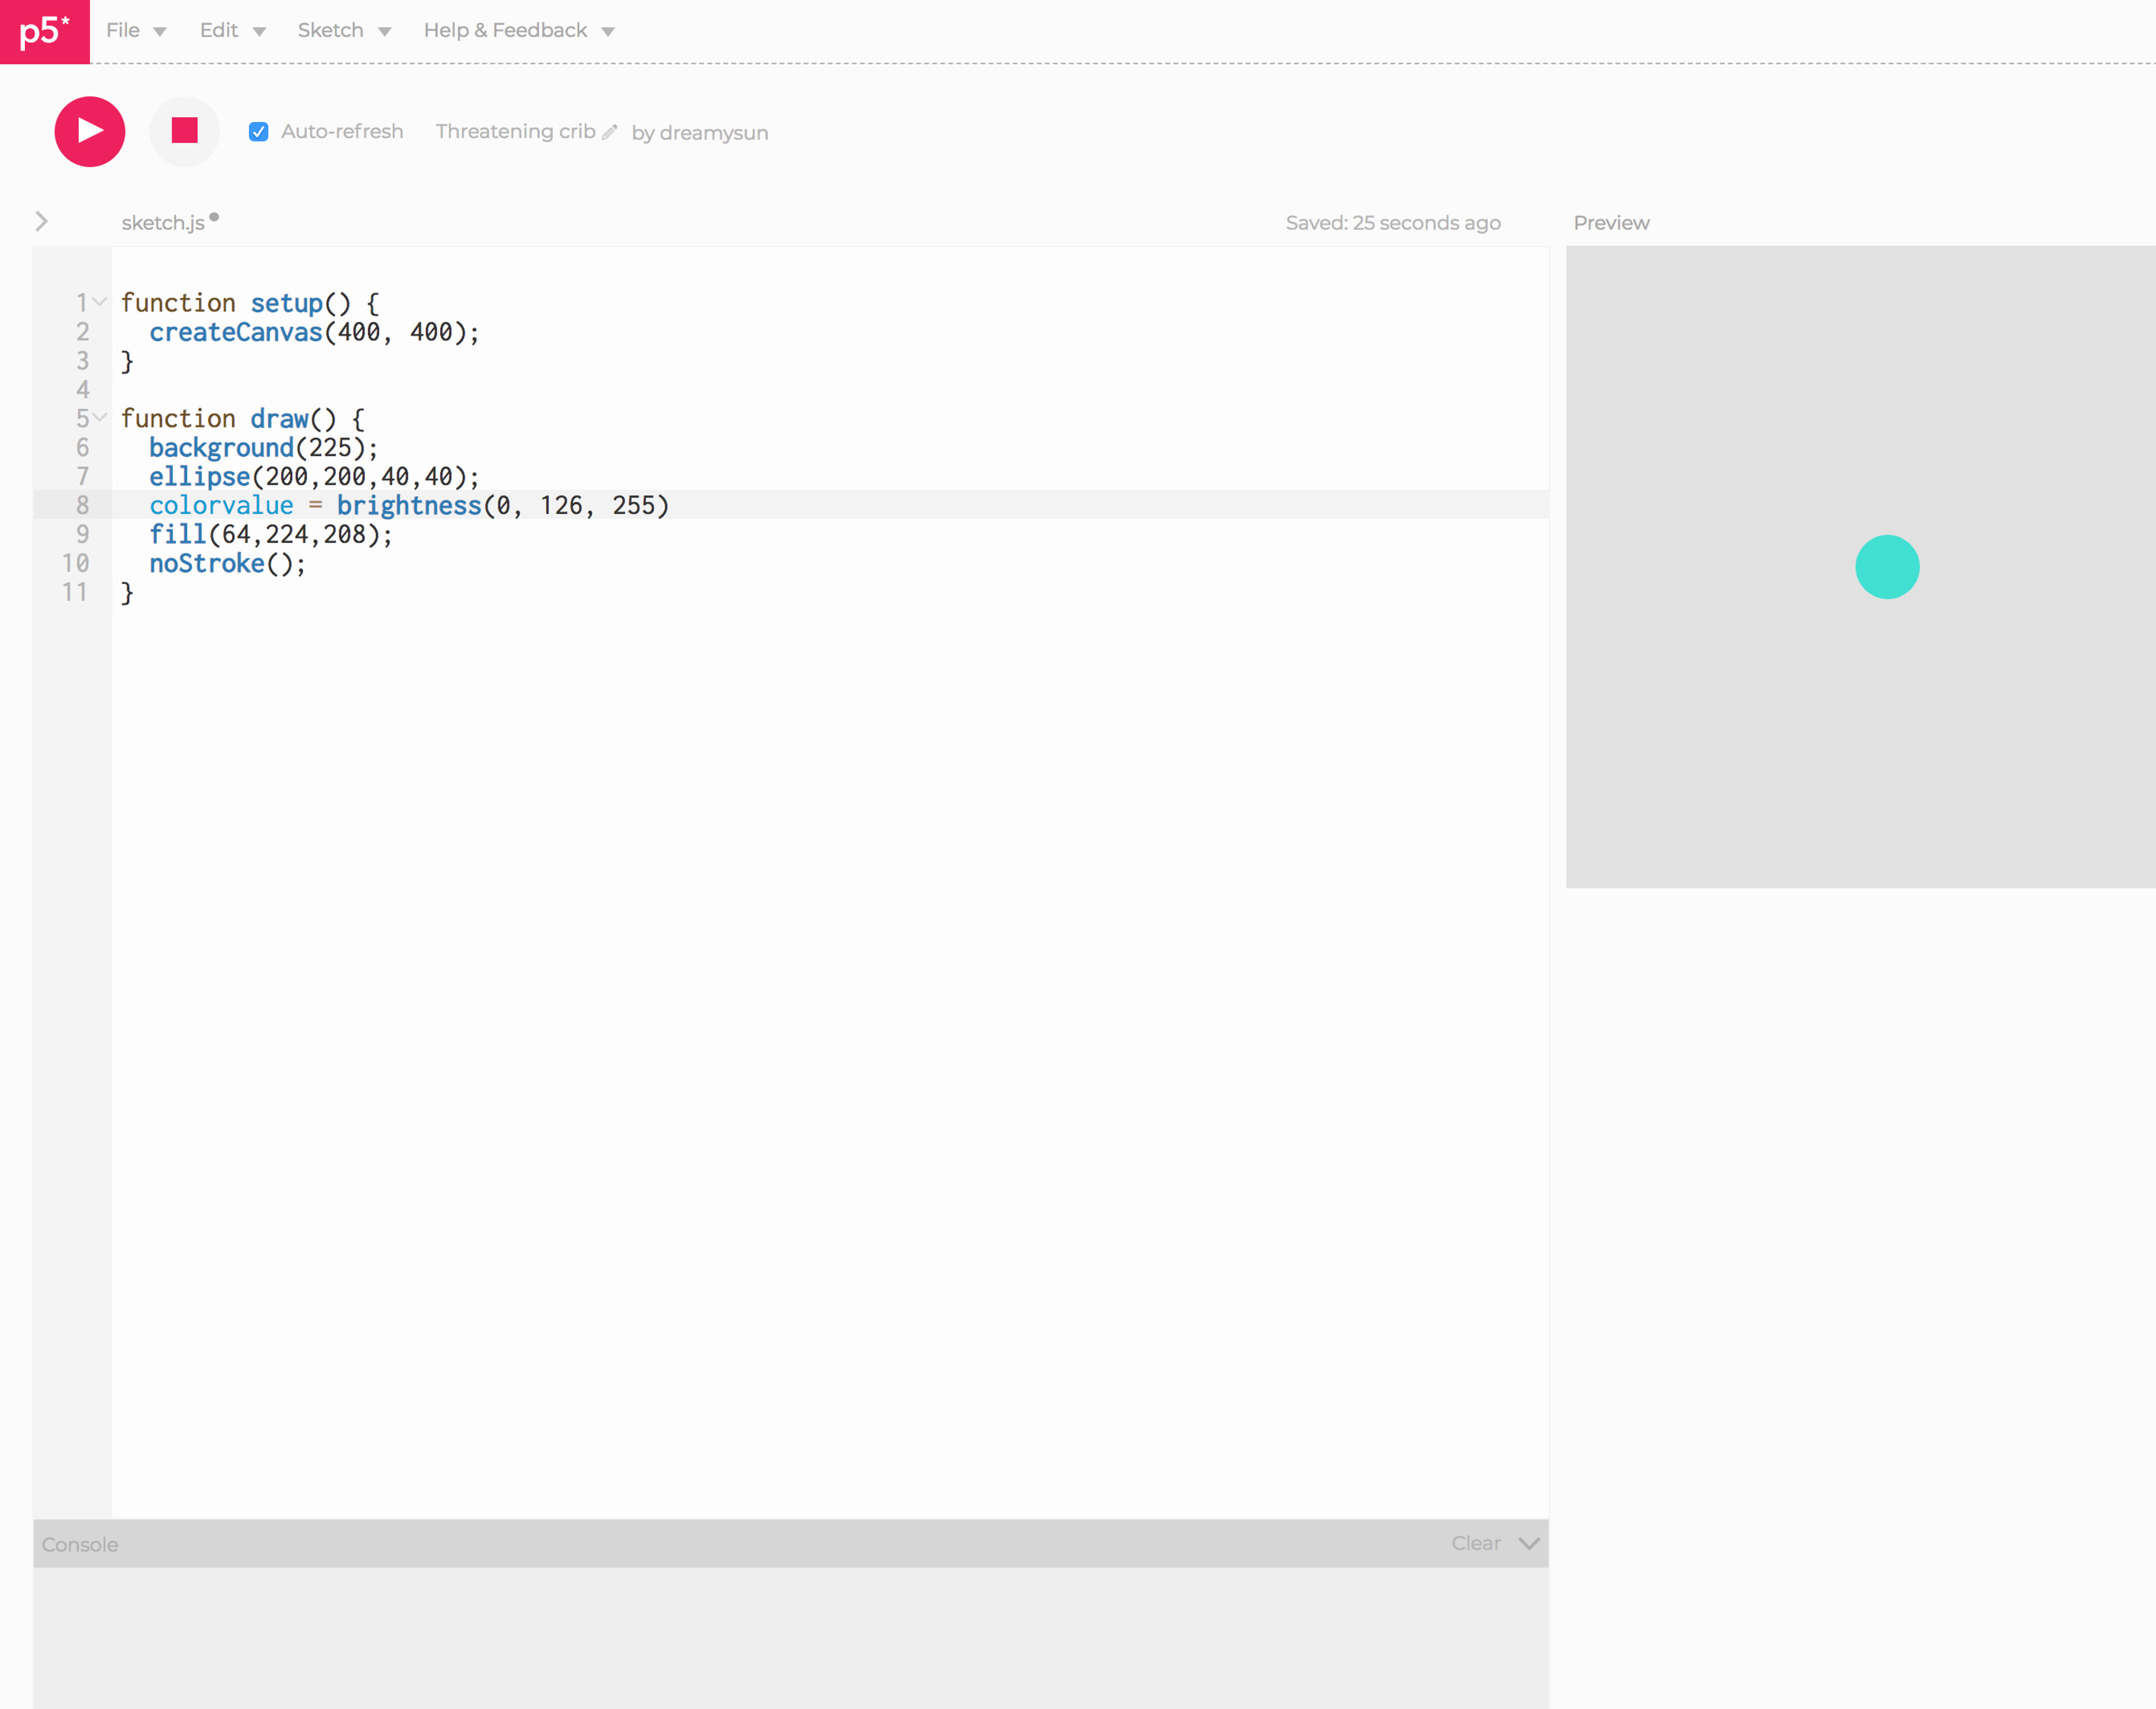Open the Edit menu
This screenshot has width=2156, height=1709.
tap(219, 30)
